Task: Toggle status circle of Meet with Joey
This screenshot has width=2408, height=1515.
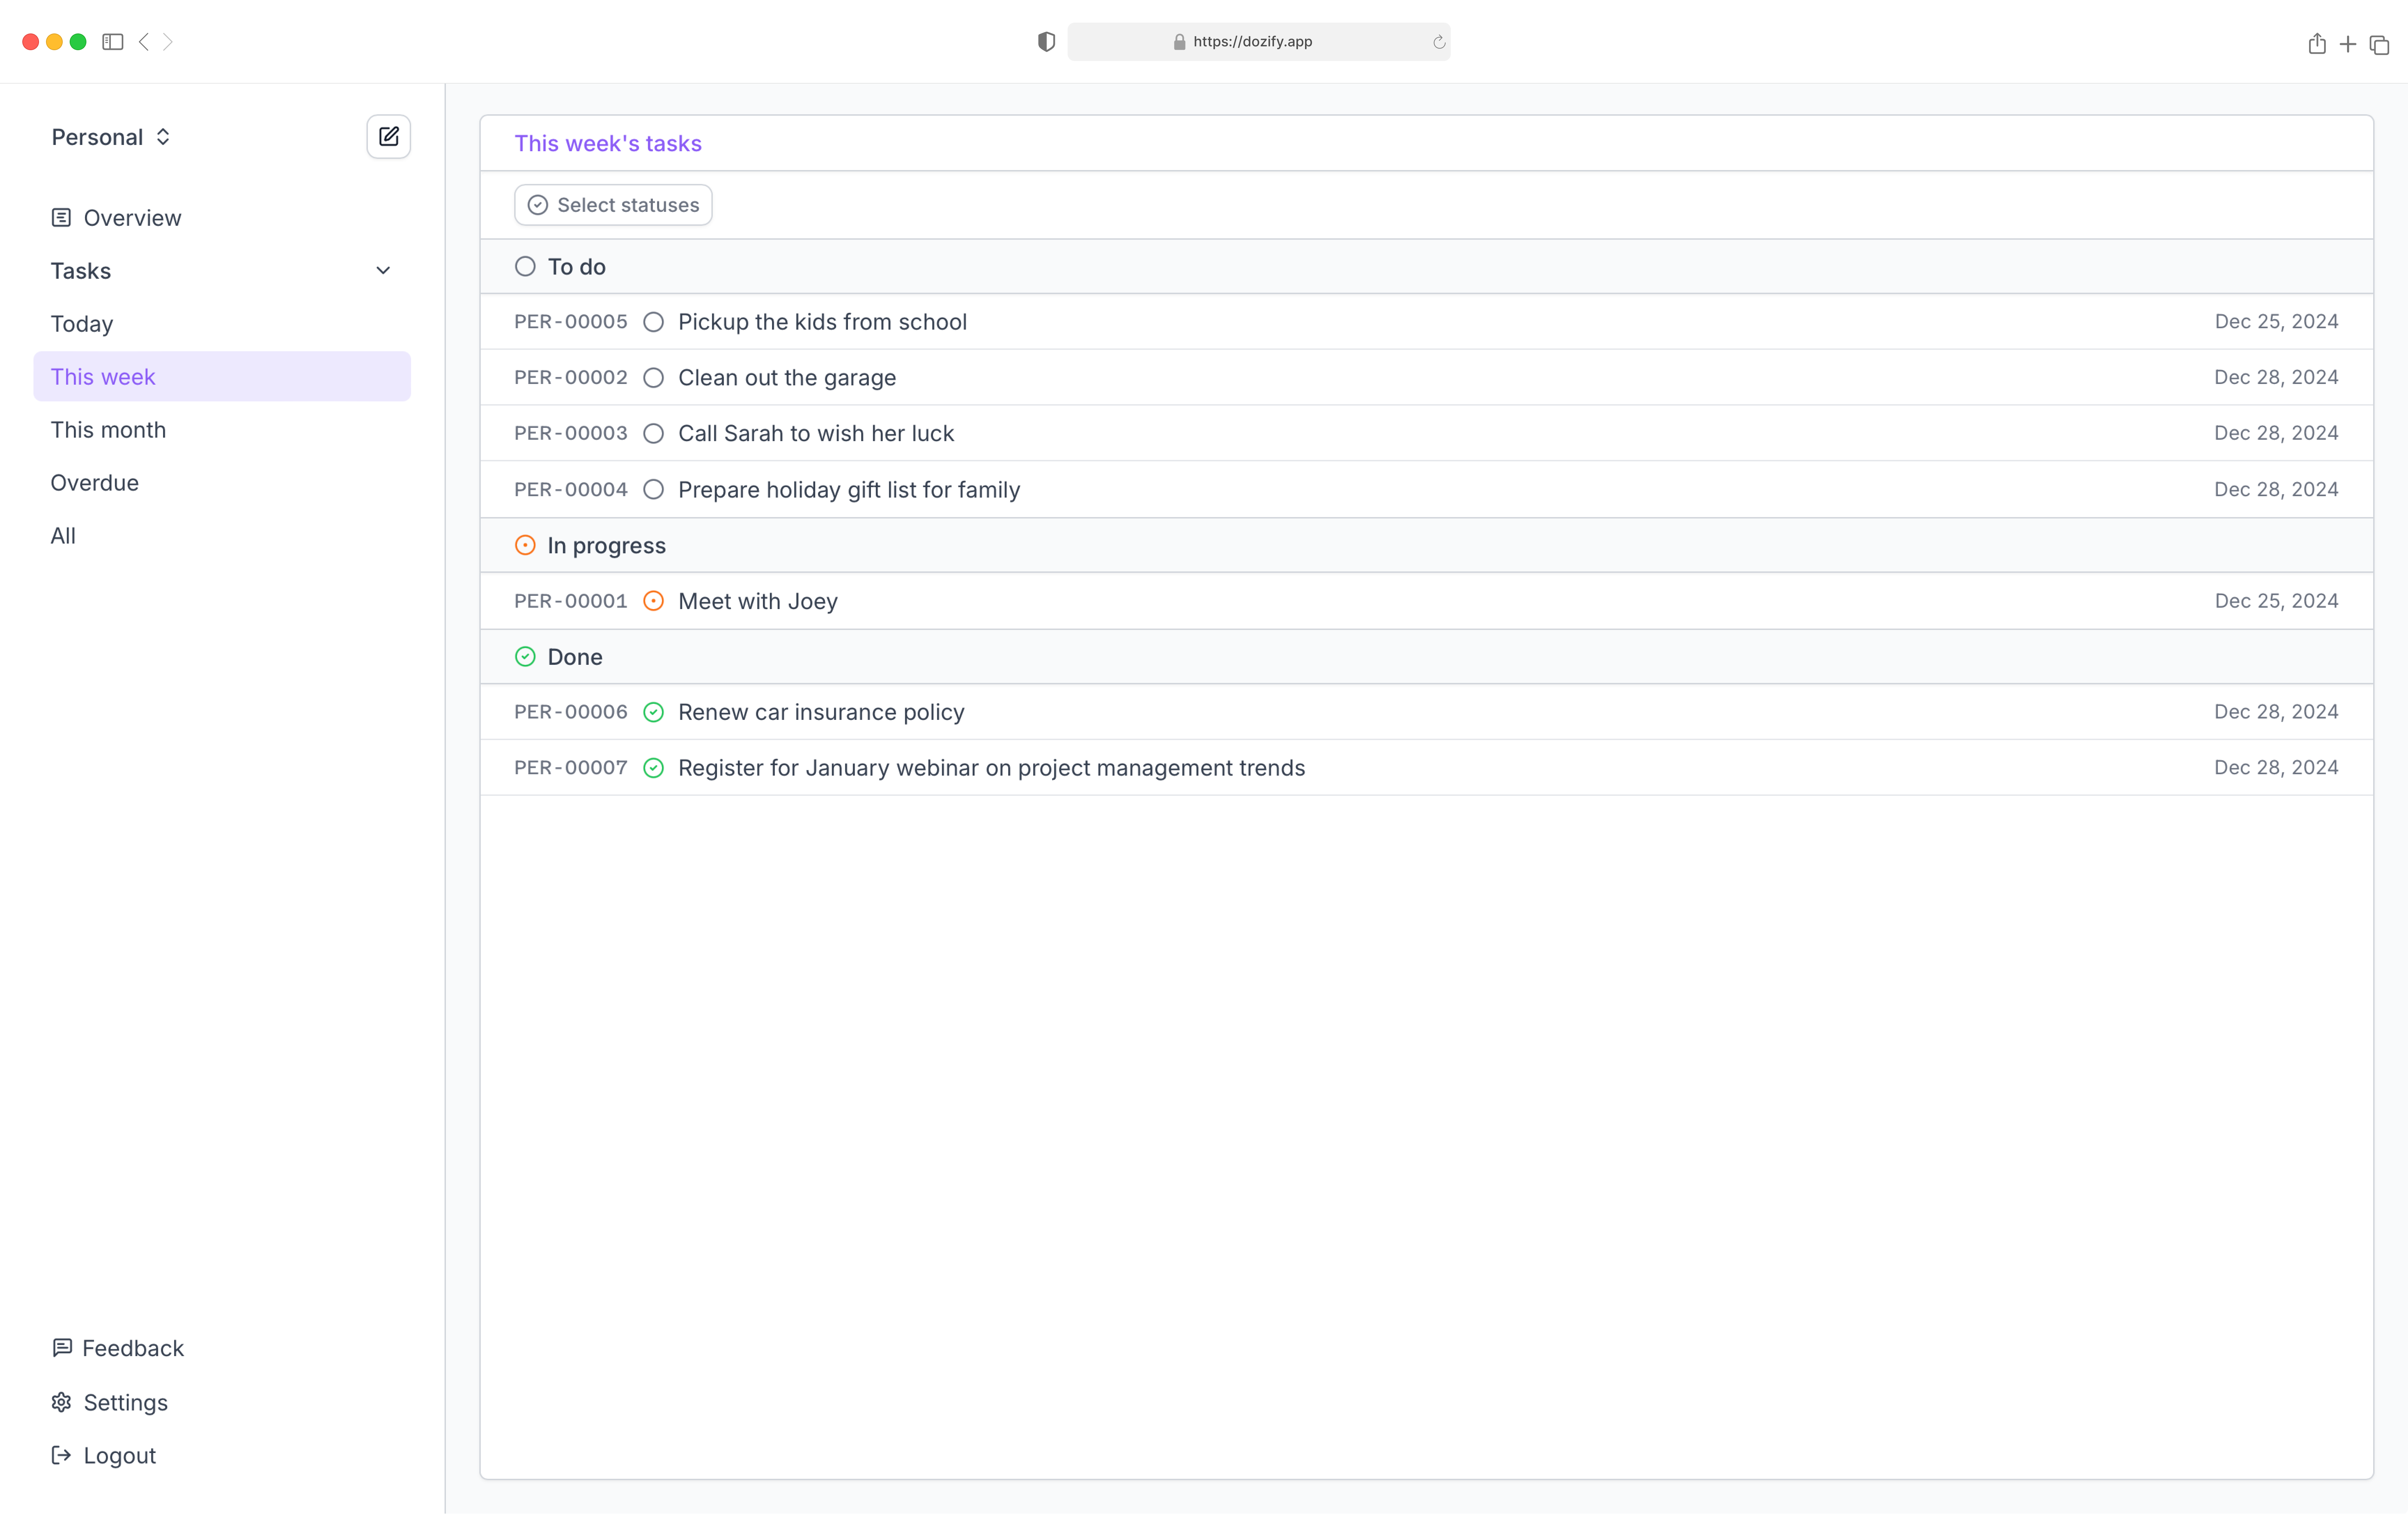Action: (x=653, y=601)
